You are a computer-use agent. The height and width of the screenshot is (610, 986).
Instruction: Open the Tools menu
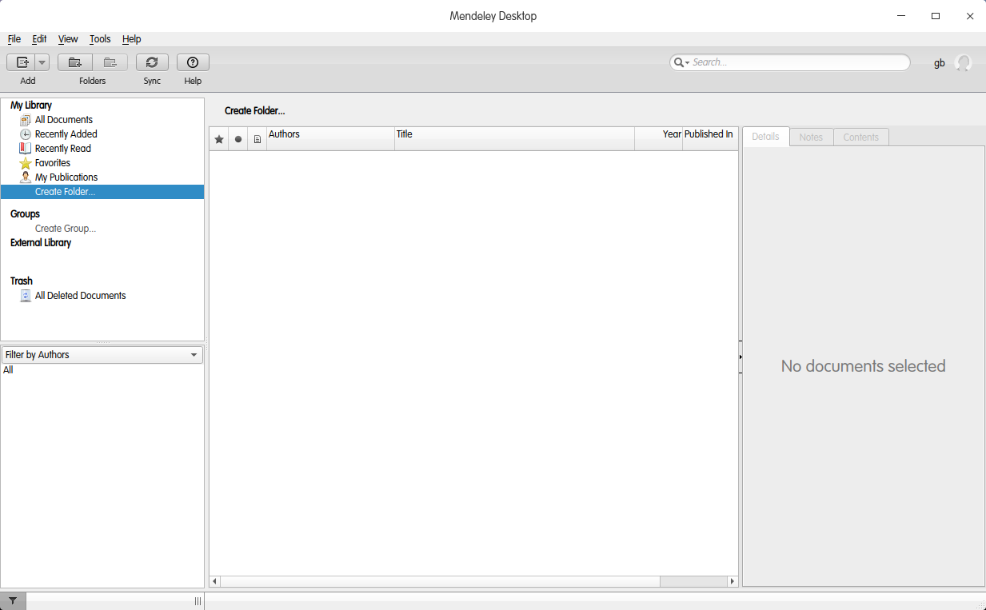pyautogui.click(x=100, y=39)
